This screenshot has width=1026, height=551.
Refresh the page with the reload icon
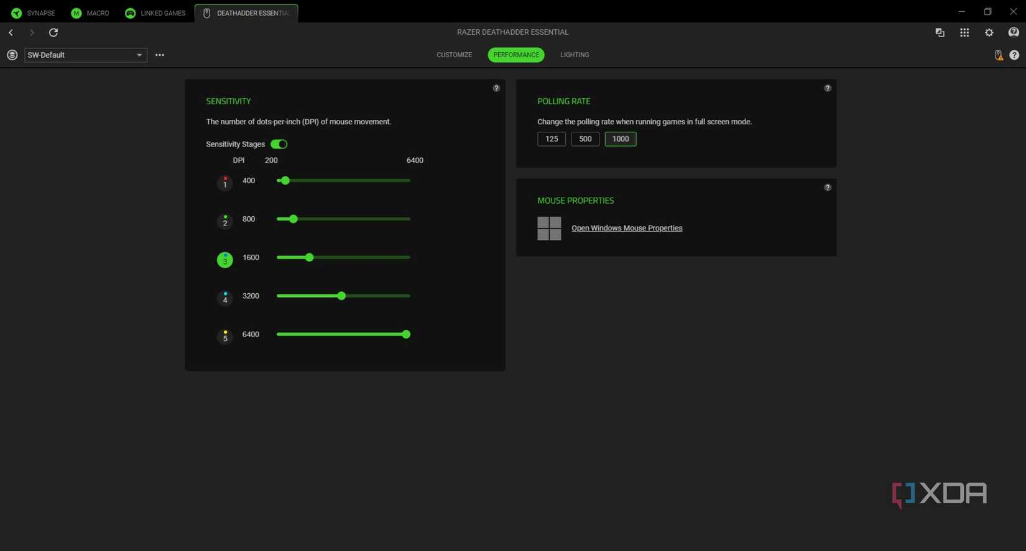point(53,32)
